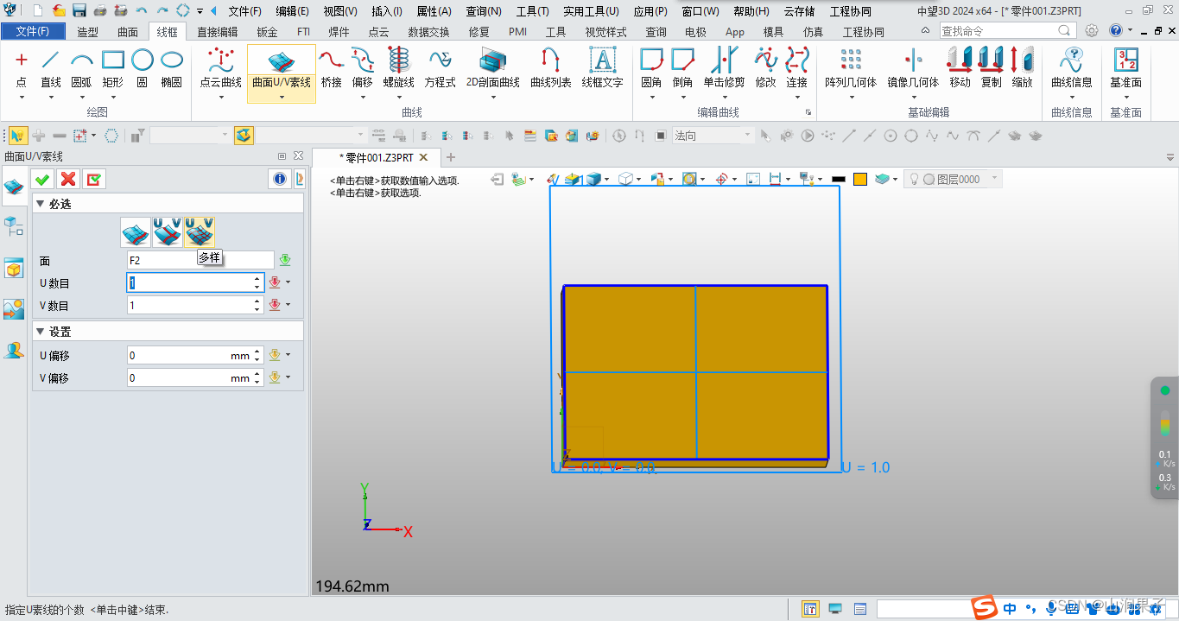
Task: Click the 单击修剪 (Click trim) tool
Action: 724,69
